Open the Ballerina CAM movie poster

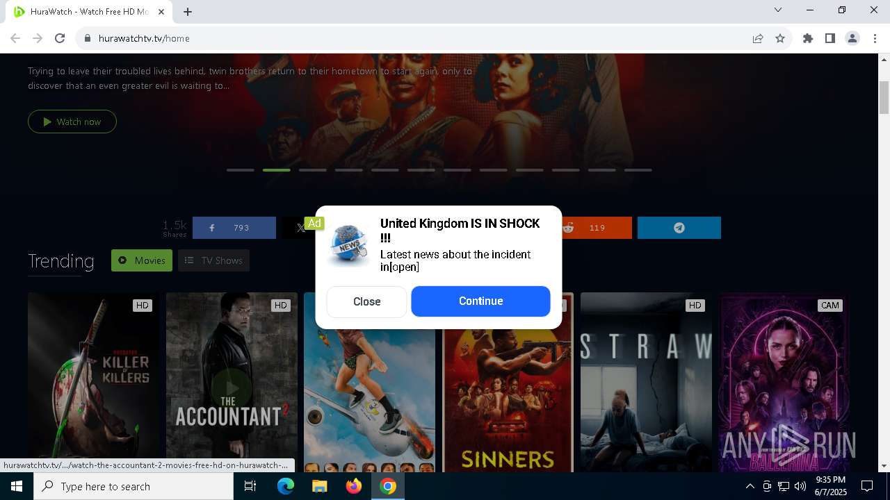pyautogui.click(x=784, y=382)
